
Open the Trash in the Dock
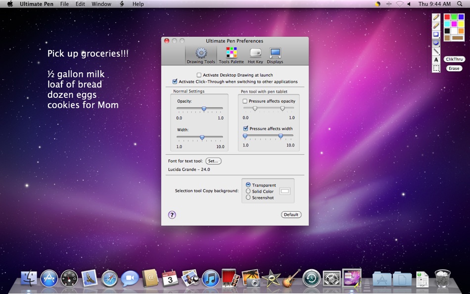click(x=442, y=278)
